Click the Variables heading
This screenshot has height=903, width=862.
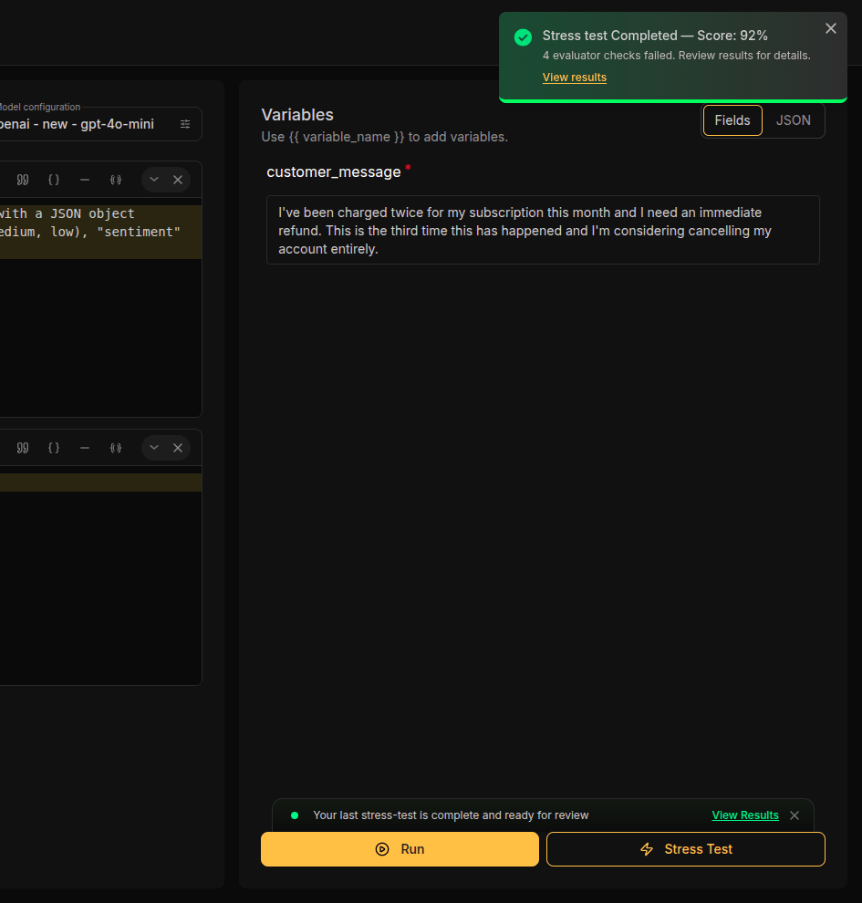coord(297,115)
